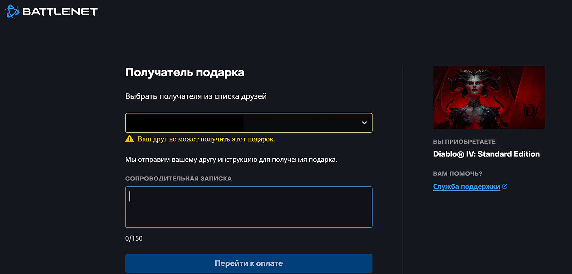Focus the accompanying note text area

coord(248,207)
